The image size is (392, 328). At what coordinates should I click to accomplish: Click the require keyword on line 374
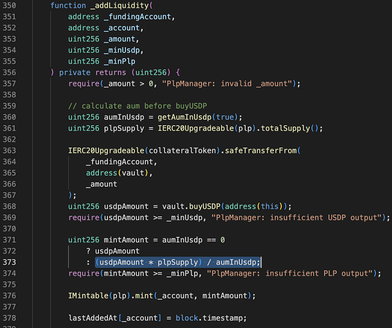[x=84, y=273]
